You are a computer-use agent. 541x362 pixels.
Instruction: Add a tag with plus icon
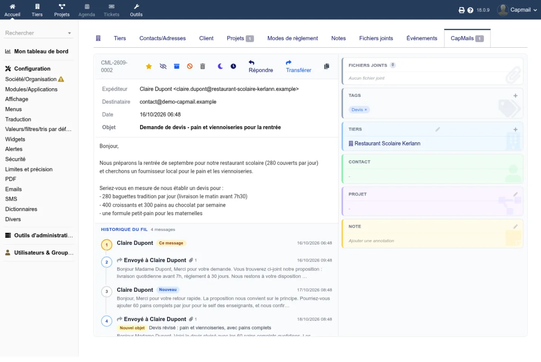pyautogui.click(x=515, y=95)
